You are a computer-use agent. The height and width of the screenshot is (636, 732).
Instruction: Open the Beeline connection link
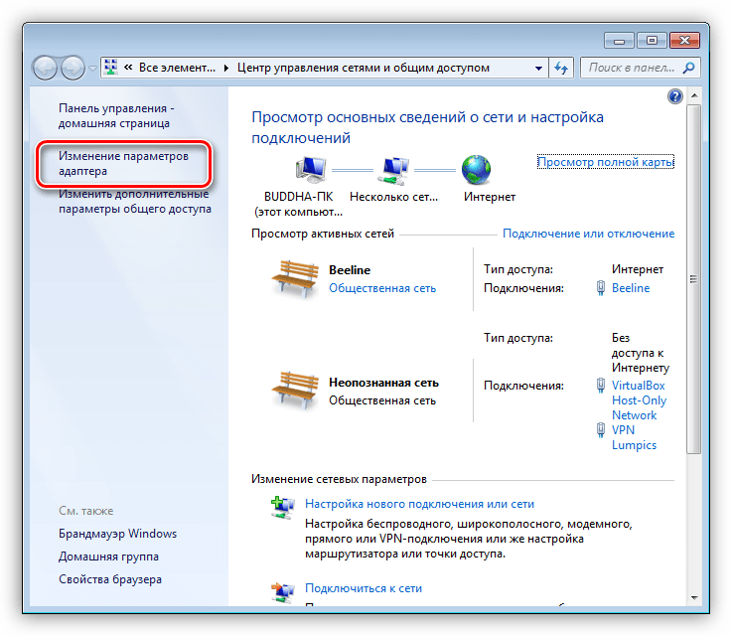[631, 288]
